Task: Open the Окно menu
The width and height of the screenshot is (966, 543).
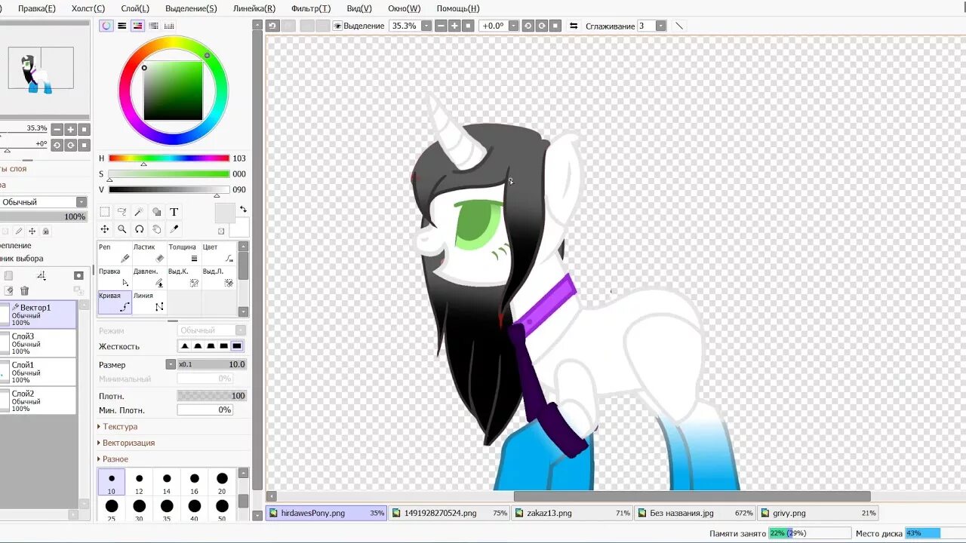Action: coord(404,8)
